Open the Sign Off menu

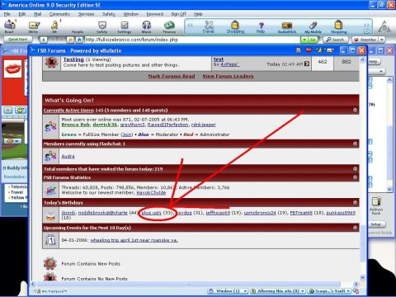tap(178, 14)
